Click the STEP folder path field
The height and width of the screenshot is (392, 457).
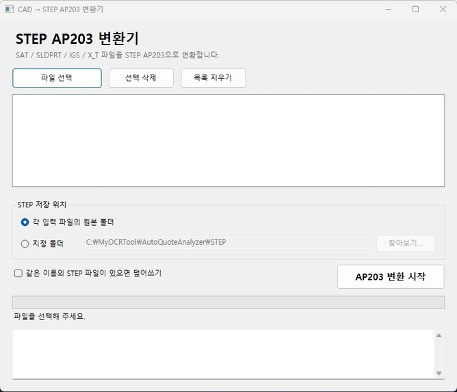tap(226, 242)
